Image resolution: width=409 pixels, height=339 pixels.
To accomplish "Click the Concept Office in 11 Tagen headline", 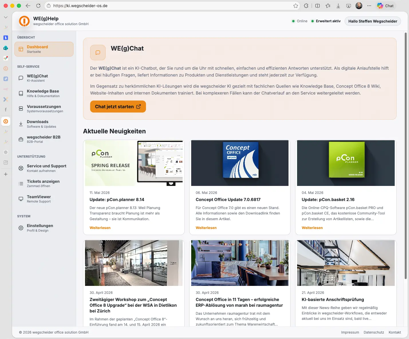I will [x=239, y=302].
